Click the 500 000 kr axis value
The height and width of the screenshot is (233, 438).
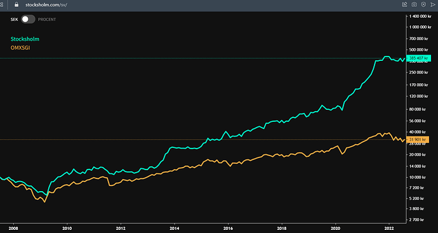point(418,50)
